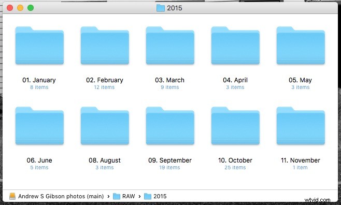Select the 03. March folder icon
341x205 pixels.
tap(170, 46)
